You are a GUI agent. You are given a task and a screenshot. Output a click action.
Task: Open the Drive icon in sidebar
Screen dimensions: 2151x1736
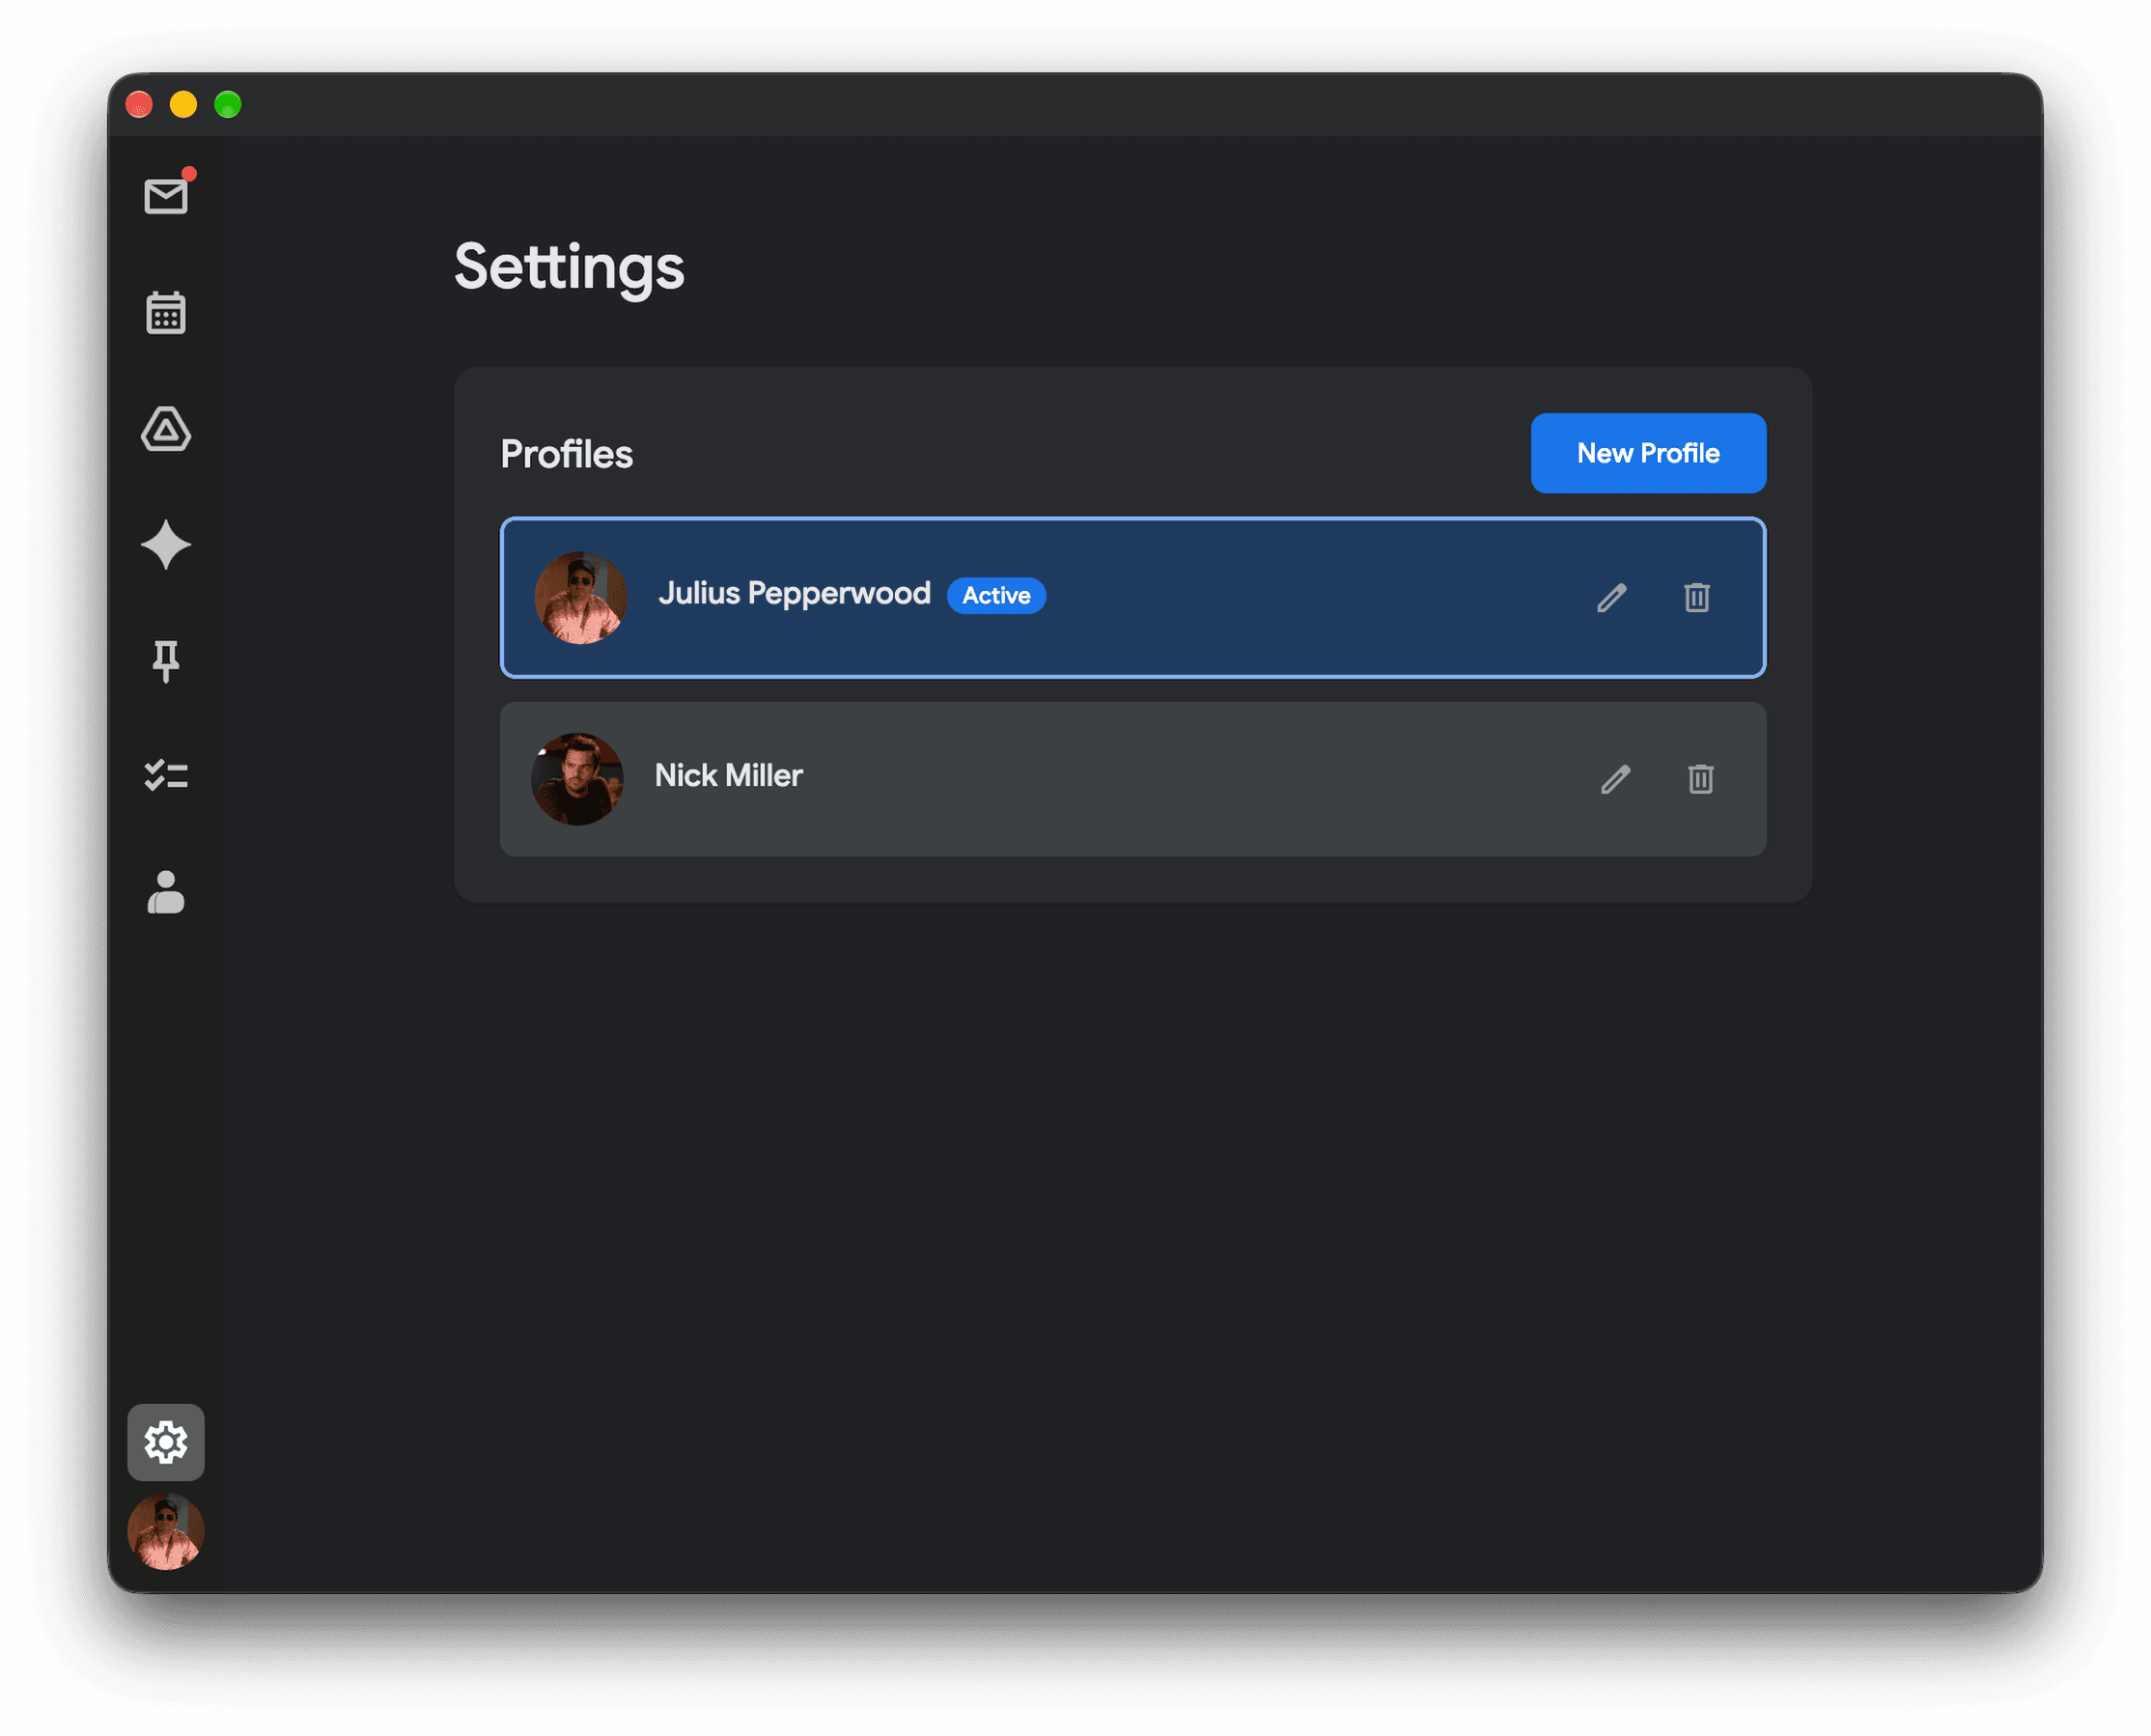click(166, 429)
